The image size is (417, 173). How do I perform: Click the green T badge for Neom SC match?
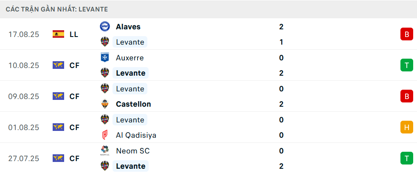click(x=406, y=158)
